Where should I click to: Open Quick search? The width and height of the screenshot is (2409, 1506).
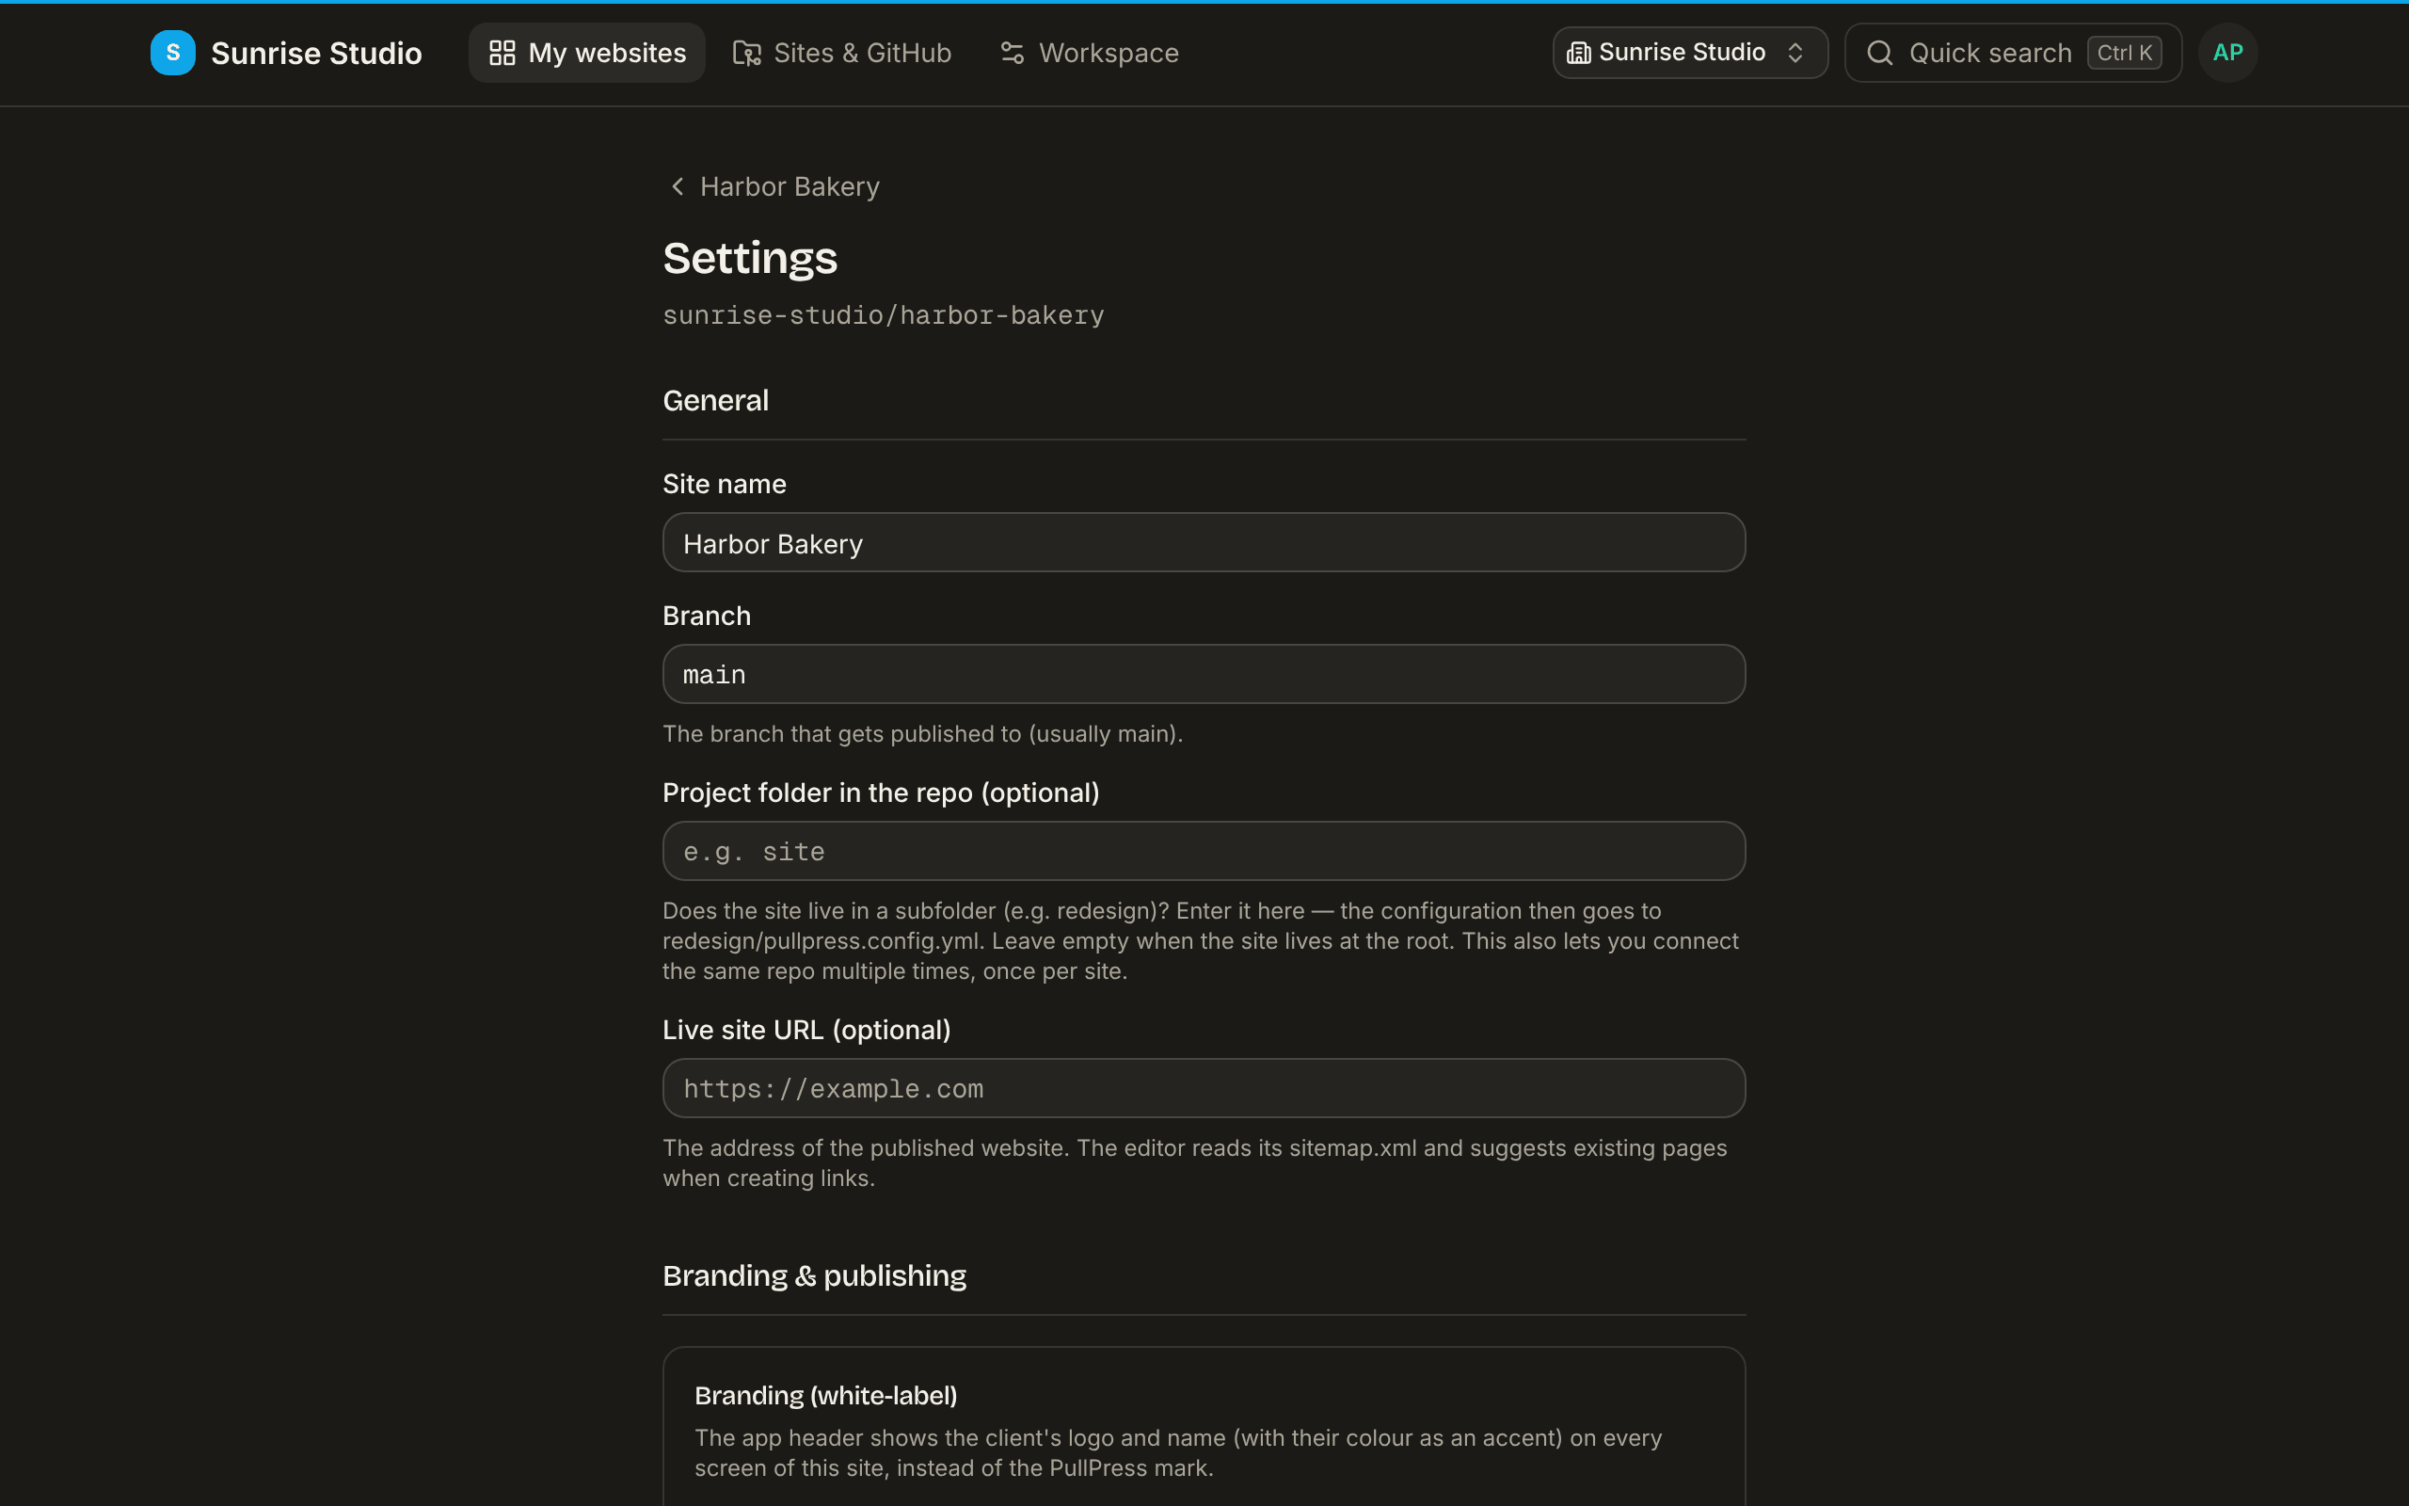click(2013, 53)
